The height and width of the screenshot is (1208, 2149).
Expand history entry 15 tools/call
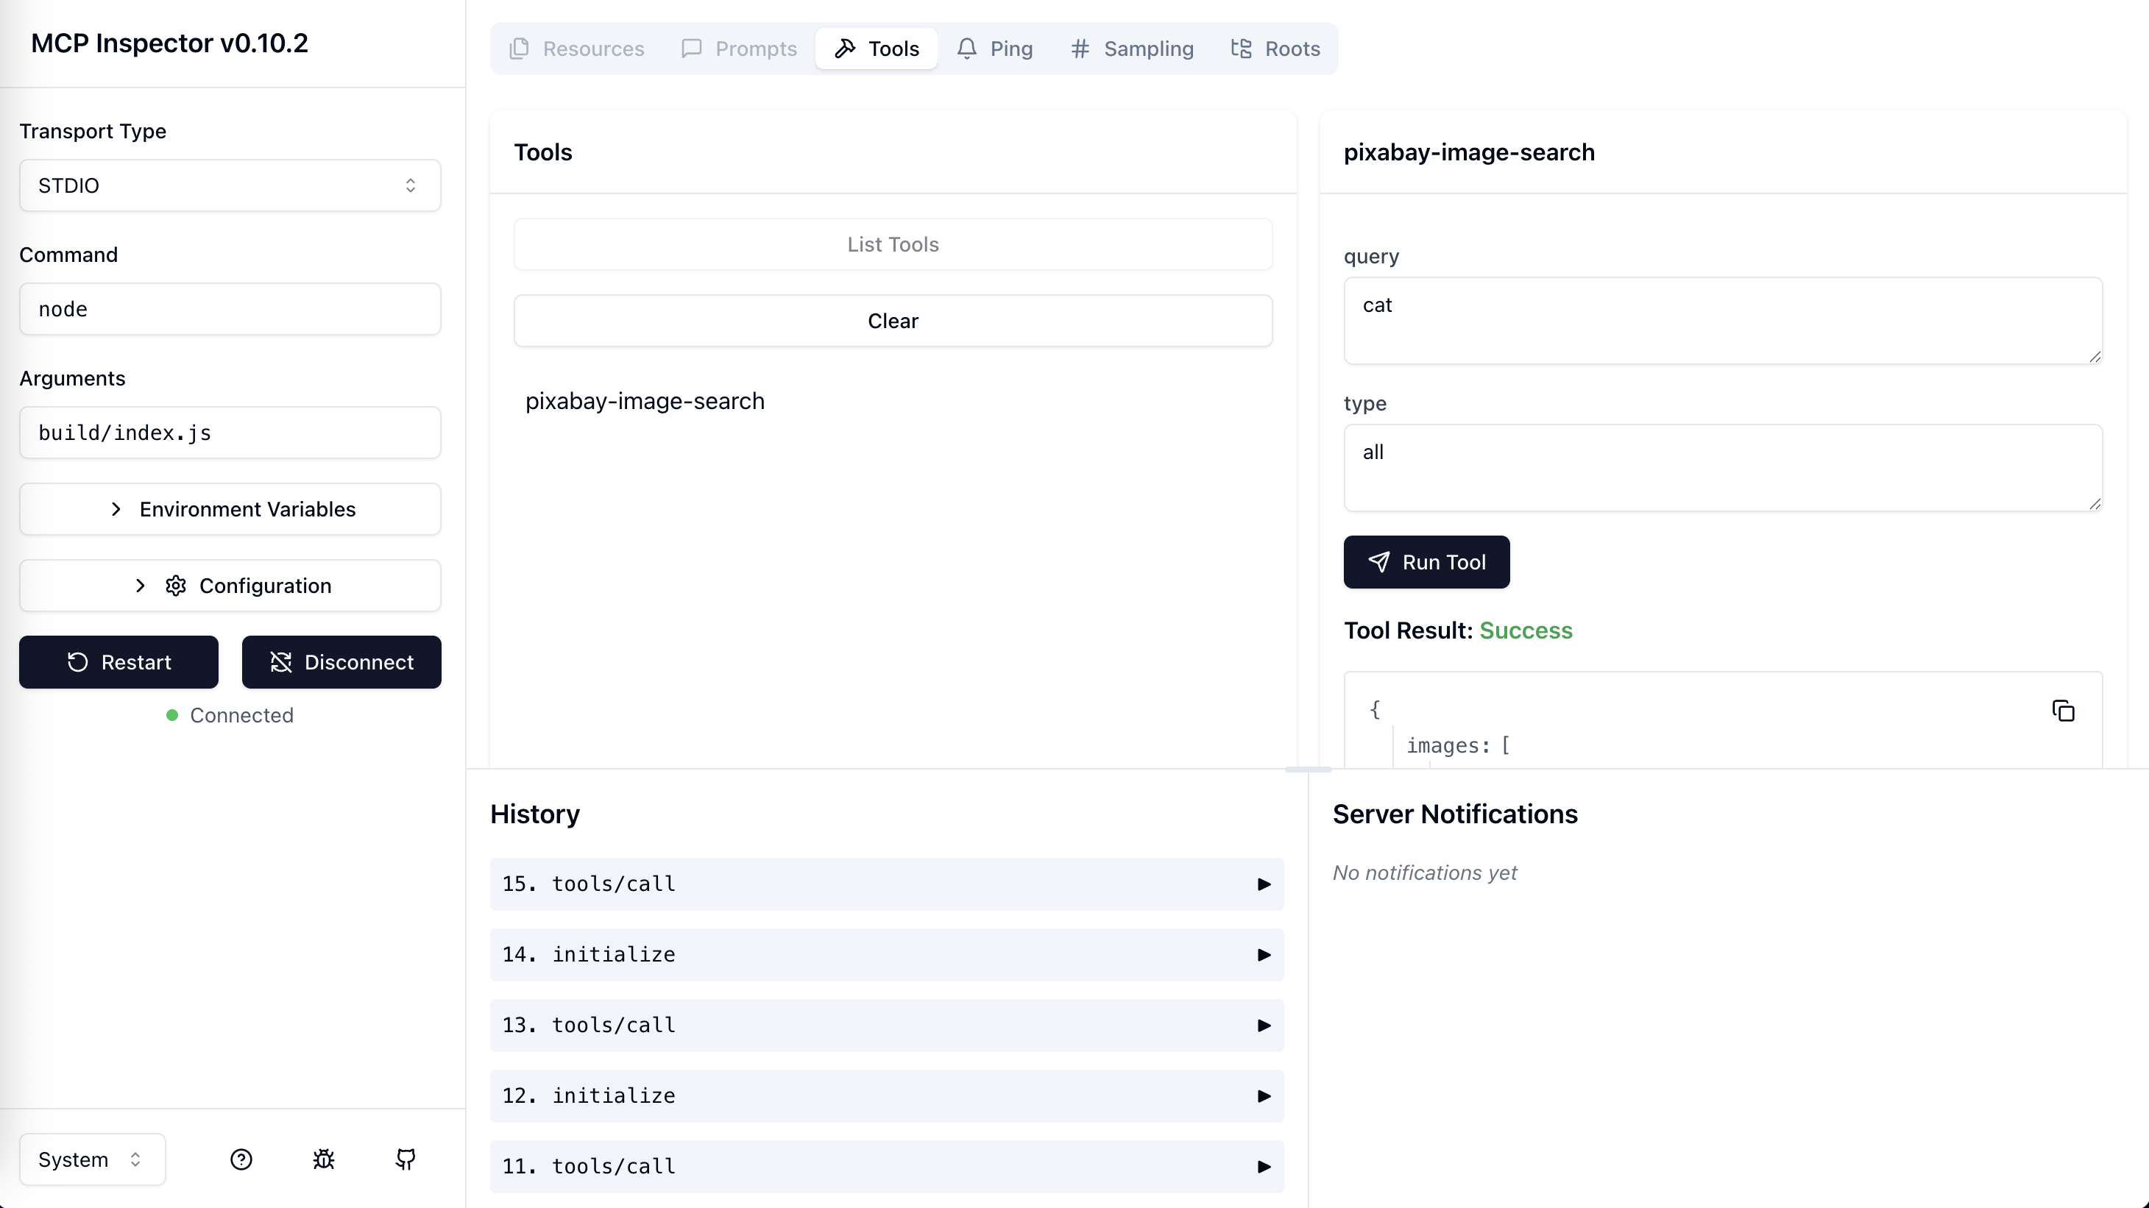886,884
